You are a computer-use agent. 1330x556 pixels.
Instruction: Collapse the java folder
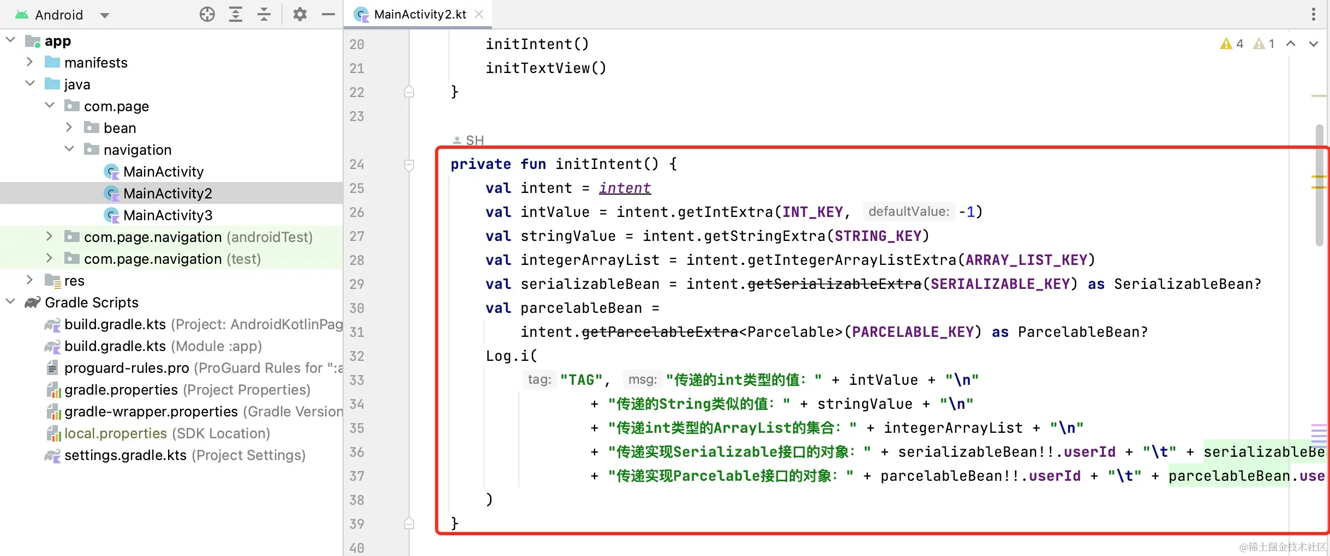pos(30,83)
